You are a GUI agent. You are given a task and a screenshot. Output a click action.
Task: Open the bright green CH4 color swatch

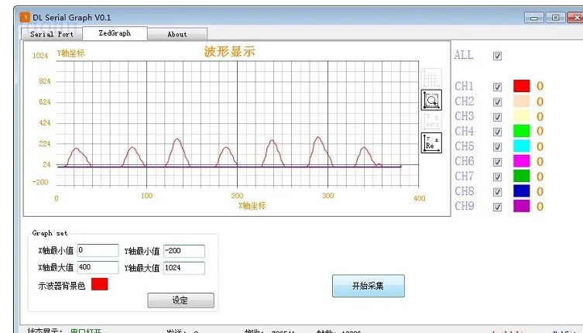pos(521,131)
